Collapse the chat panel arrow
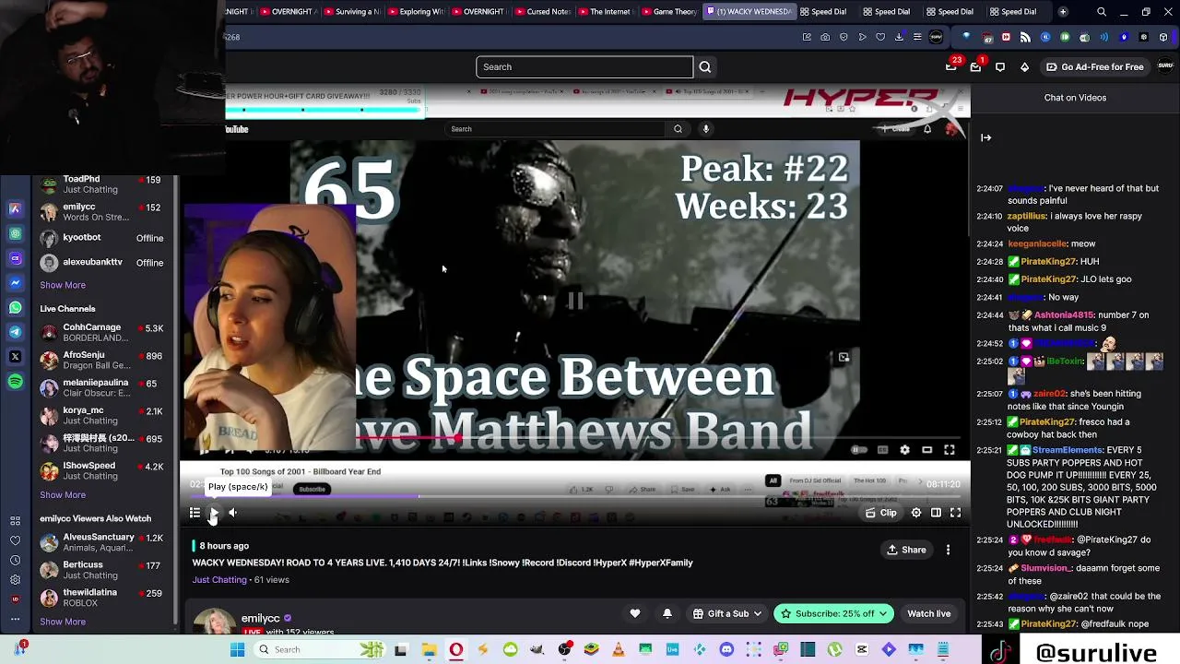 tap(985, 137)
